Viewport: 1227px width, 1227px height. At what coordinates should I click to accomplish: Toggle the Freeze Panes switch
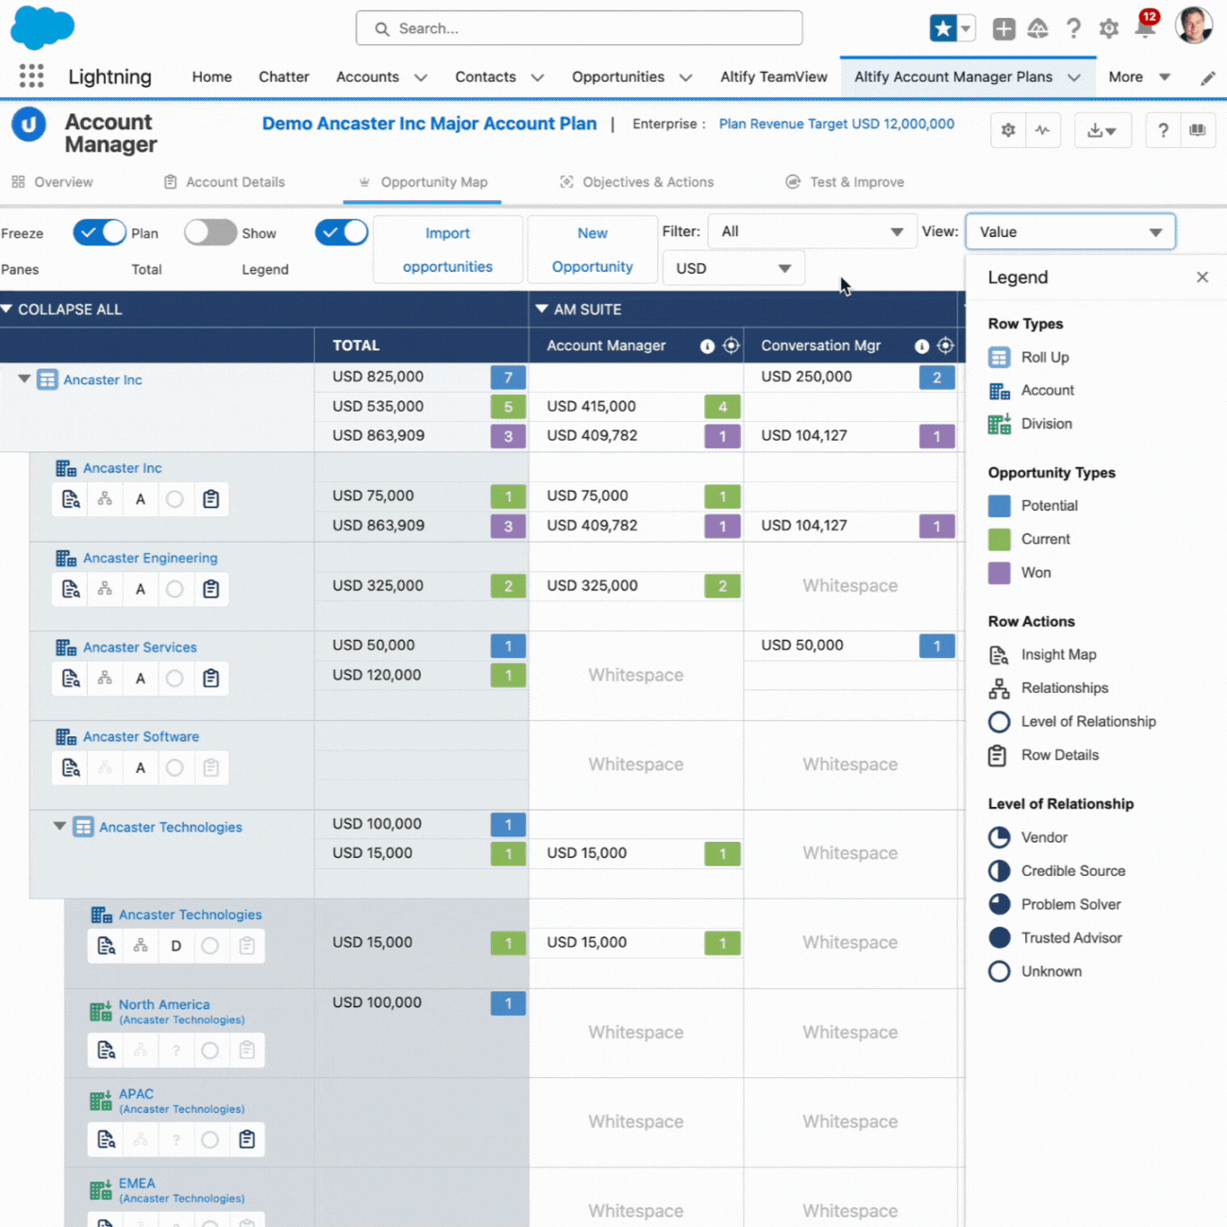tap(99, 232)
